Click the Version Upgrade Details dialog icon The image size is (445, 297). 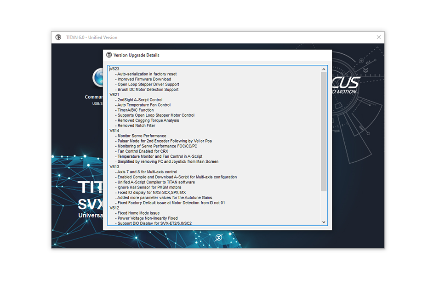point(109,55)
